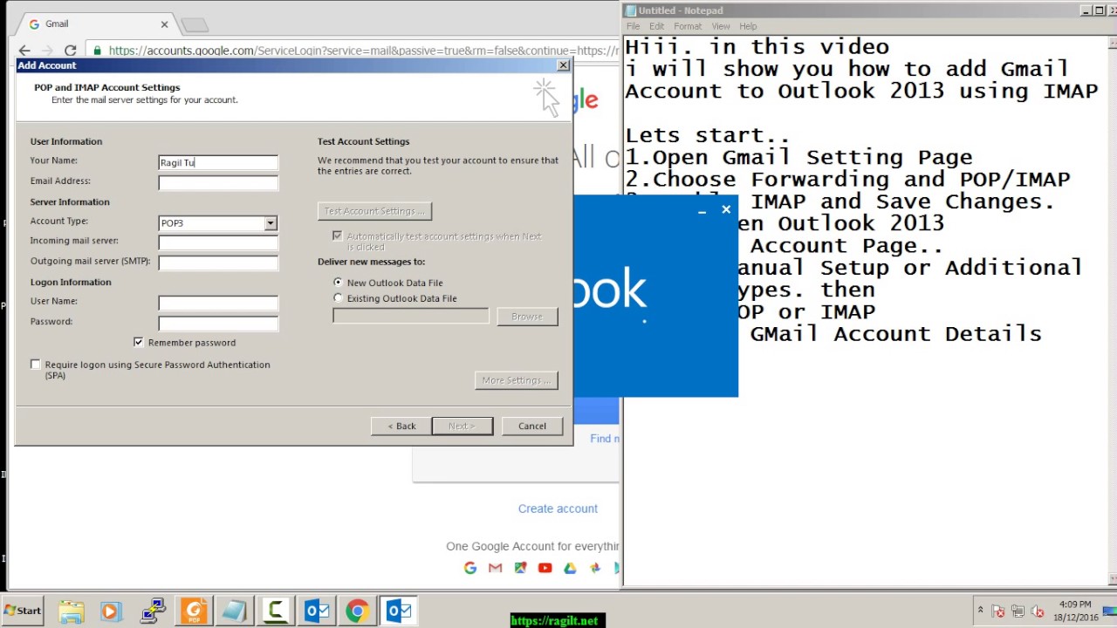Open Notepad Edit menu
This screenshot has height=628, width=1117.
coord(656,26)
